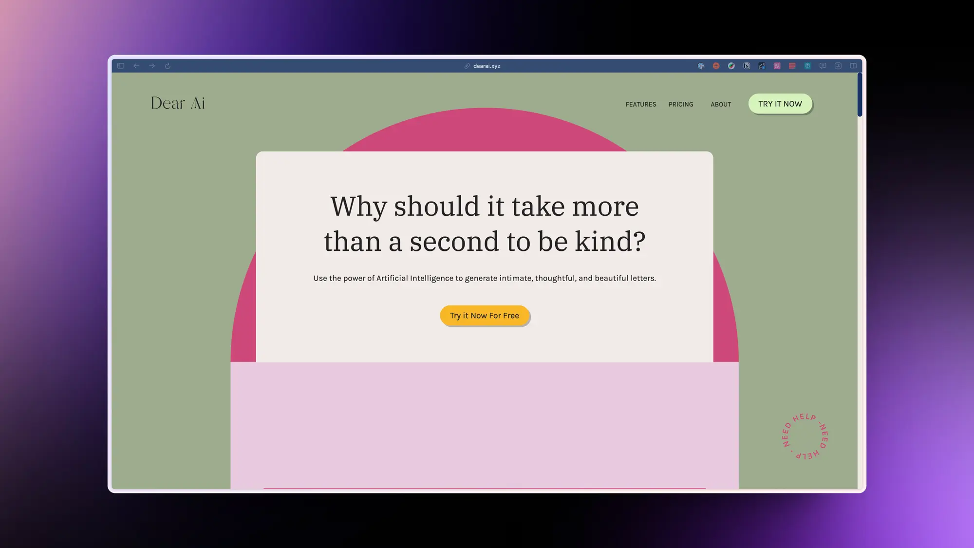The image size is (974, 548).
Task: Click the dearai.xyz address bar
Action: coord(482,66)
